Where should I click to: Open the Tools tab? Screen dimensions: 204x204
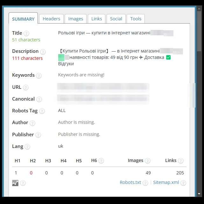pyautogui.click(x=136, y=19)
